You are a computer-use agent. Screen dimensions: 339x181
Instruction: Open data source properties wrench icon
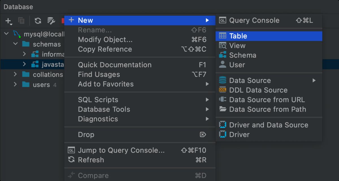coord(51,21)
